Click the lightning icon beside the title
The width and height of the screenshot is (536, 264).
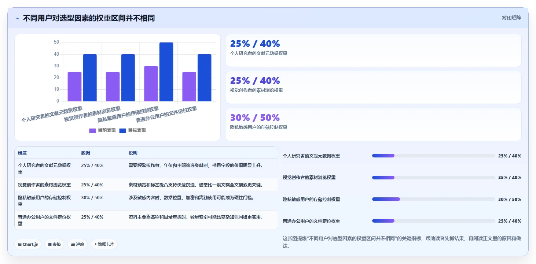17,18
